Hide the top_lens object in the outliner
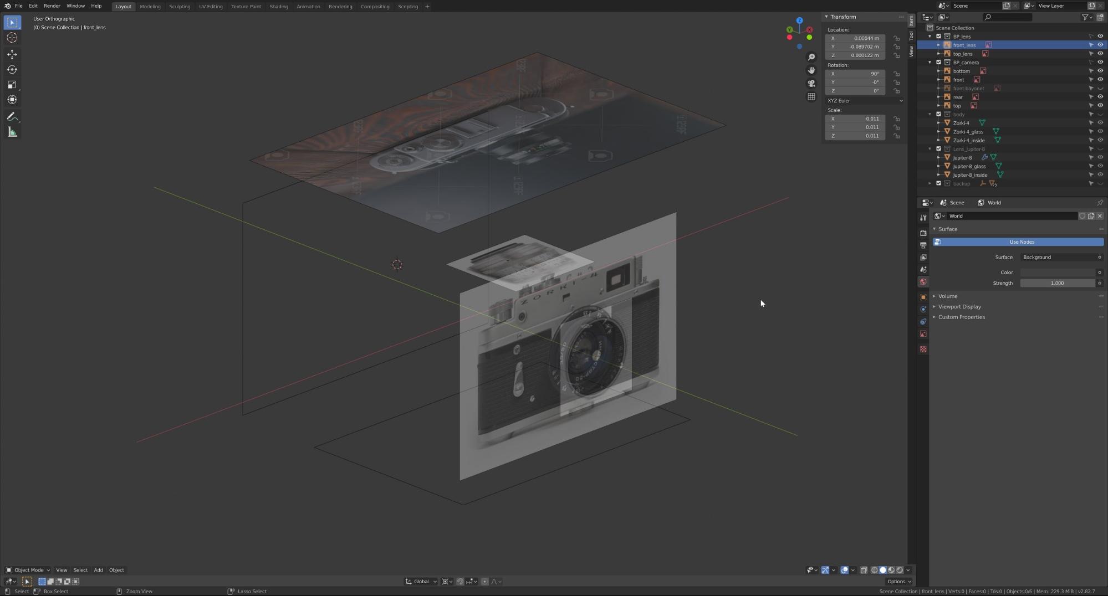This screenshot has width=1108, height=596. tap(1100, 53)
